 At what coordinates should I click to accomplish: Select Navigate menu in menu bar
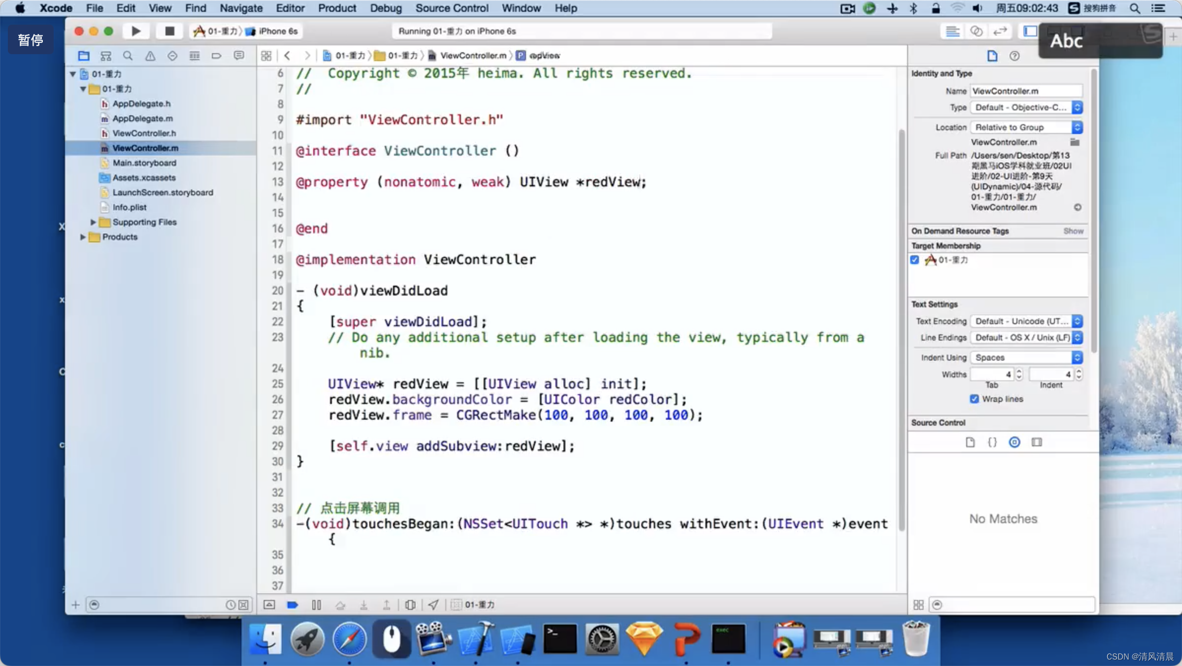(x=240, y=8)
